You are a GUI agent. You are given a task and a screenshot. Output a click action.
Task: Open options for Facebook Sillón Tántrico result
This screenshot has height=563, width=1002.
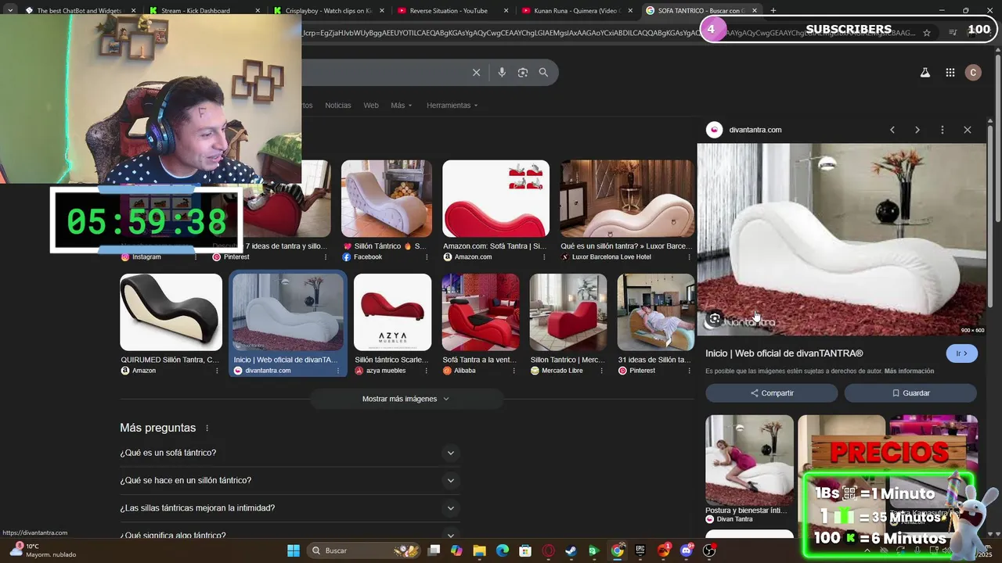(427, 257)
